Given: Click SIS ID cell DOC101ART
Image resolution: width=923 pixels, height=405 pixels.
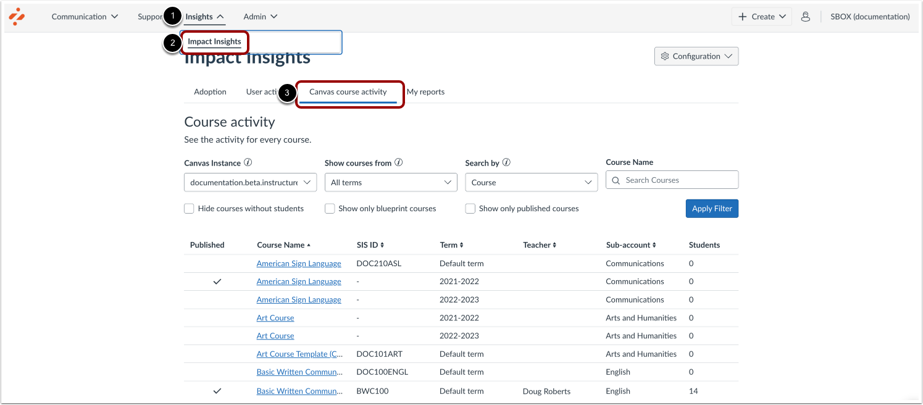Looking at the screenshot, I should click(380, 354).
